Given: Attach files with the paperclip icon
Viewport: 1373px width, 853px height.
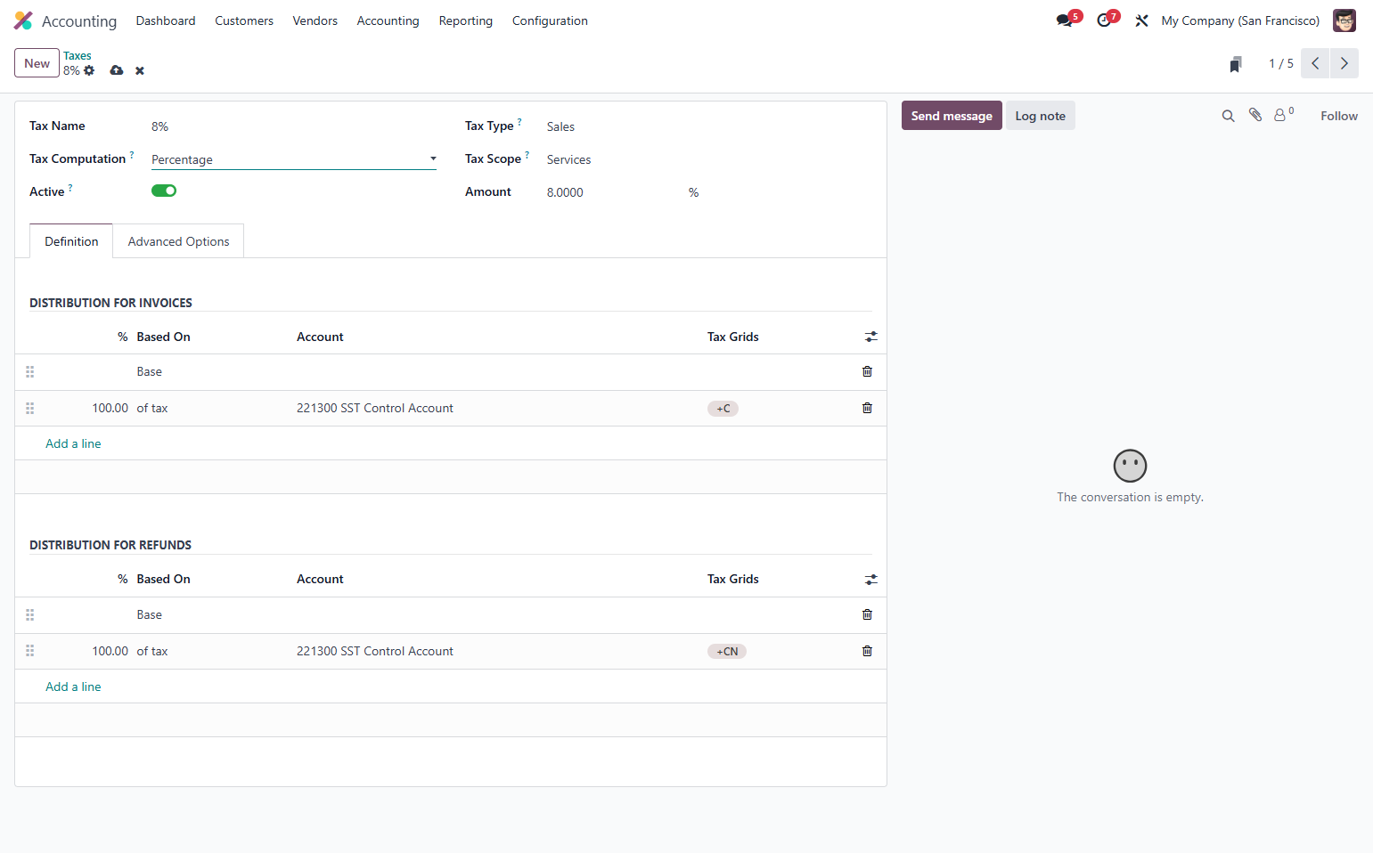Looking at the screenshot, I should coord(1255,115).
